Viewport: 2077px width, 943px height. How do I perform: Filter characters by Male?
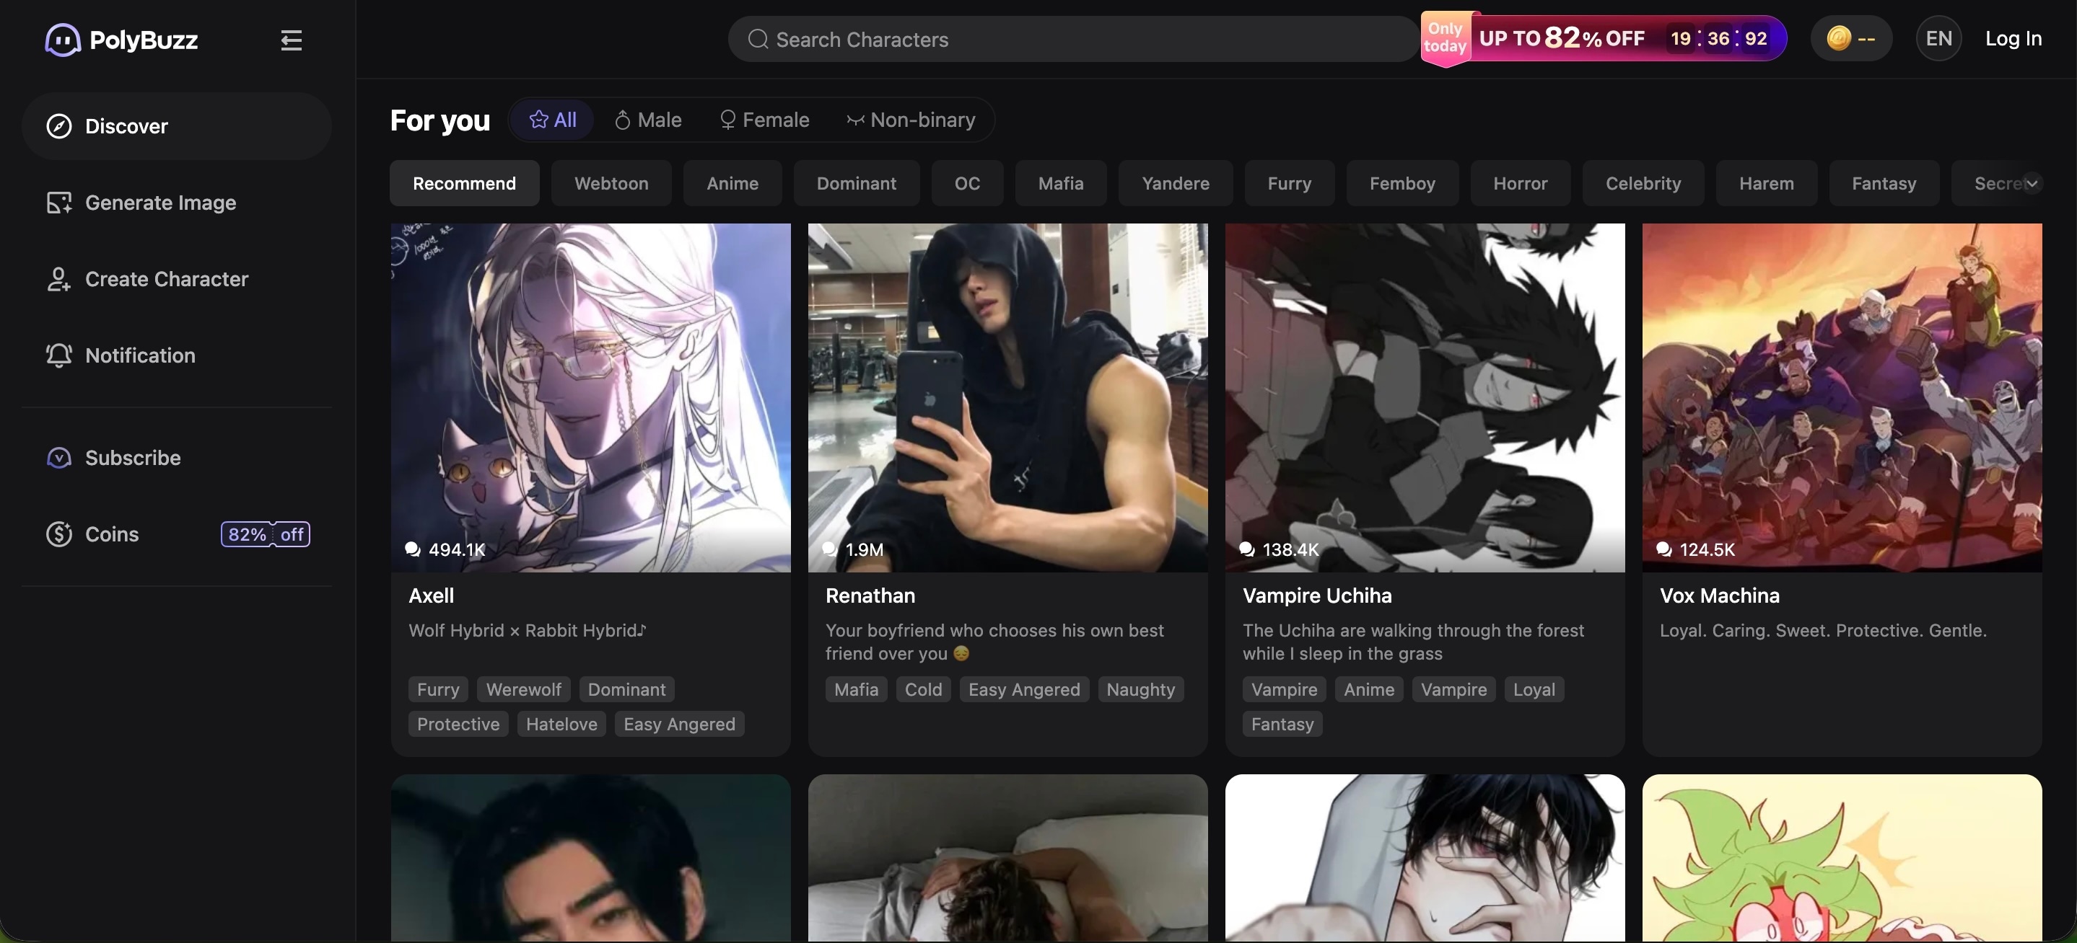tap(648, 120)
